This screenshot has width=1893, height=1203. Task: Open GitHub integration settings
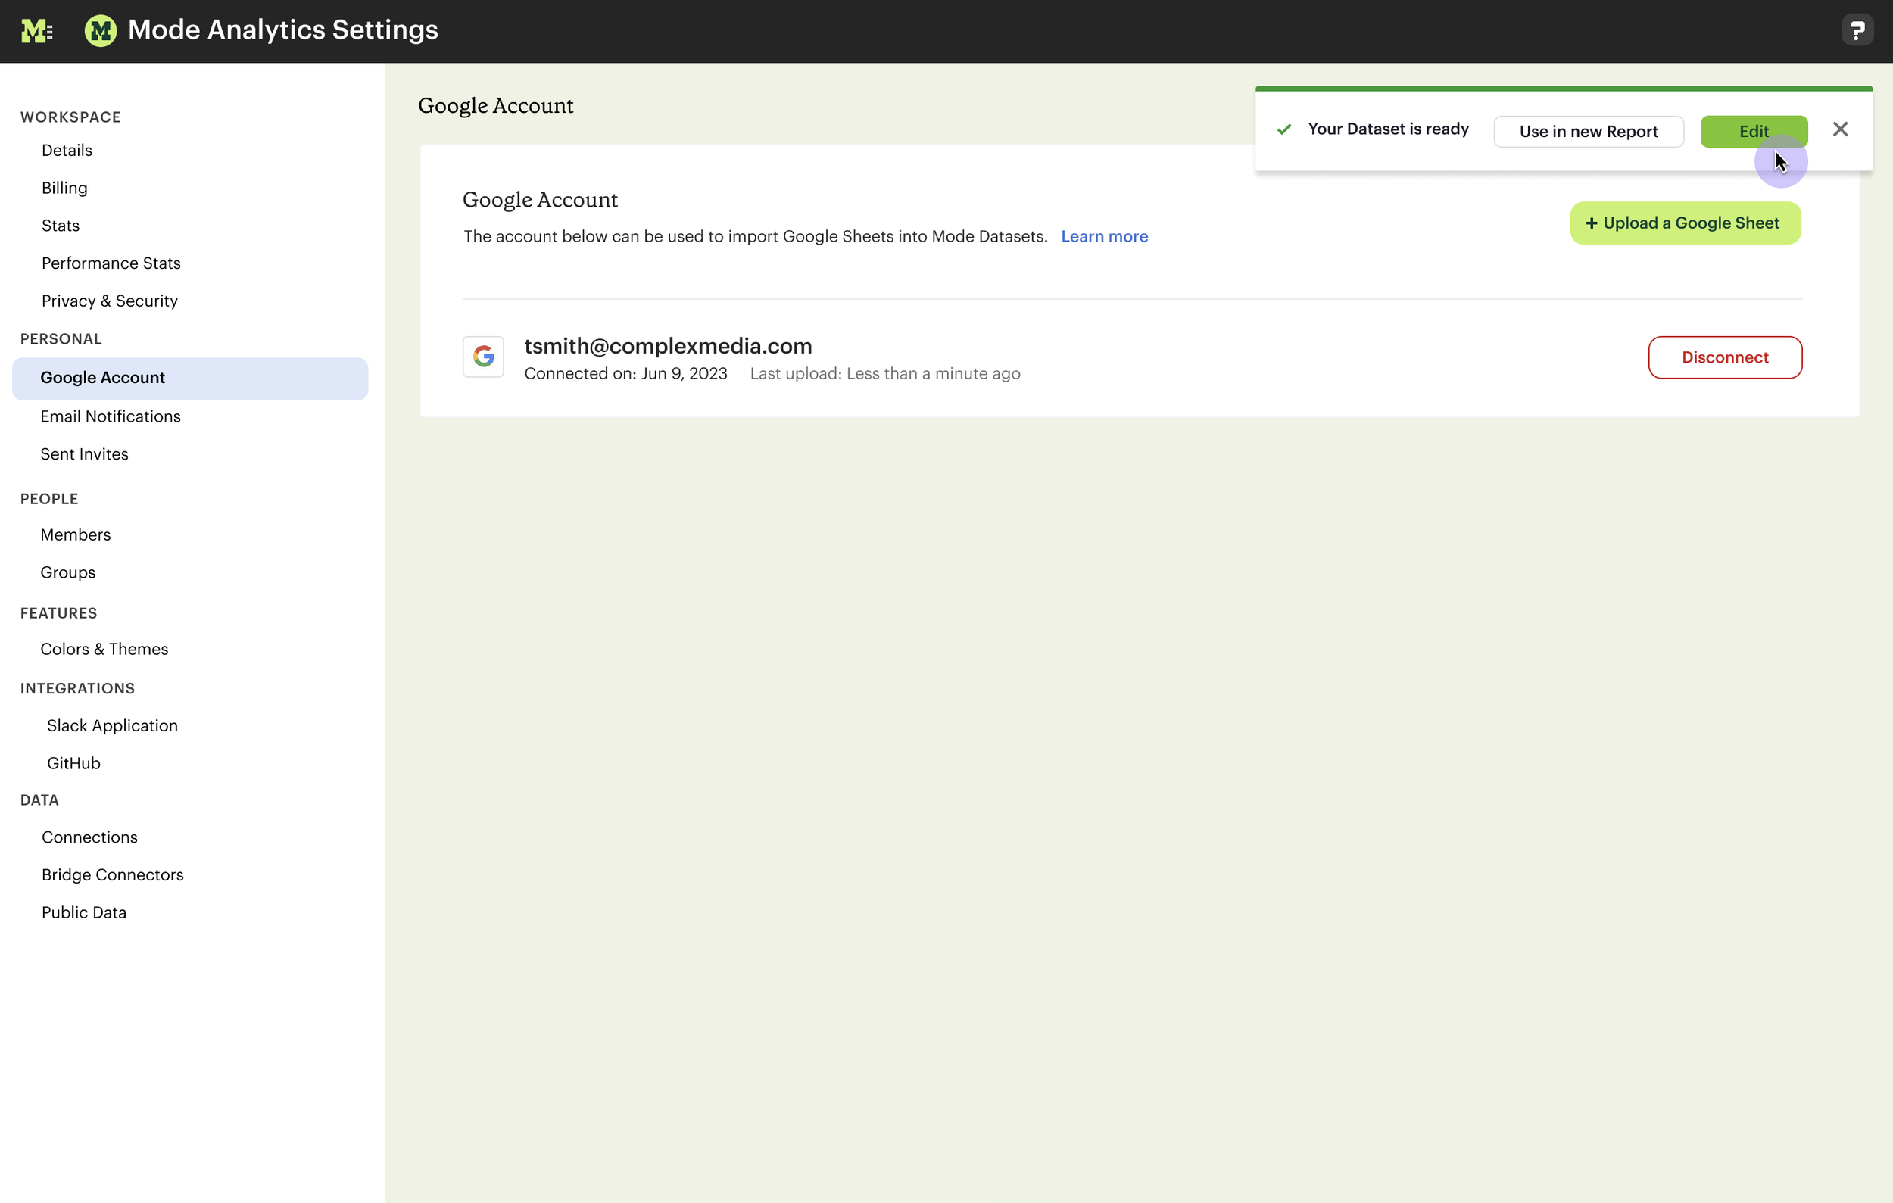(x=73, y=763)
